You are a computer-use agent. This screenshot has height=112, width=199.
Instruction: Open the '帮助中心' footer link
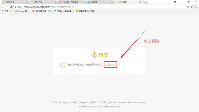pos(64,103)
